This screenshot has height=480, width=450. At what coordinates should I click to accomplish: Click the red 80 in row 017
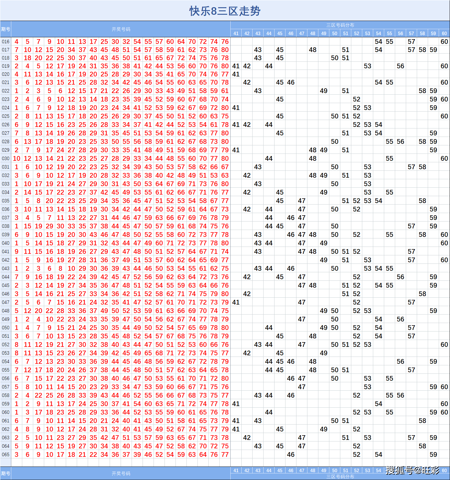click(225, 50)
